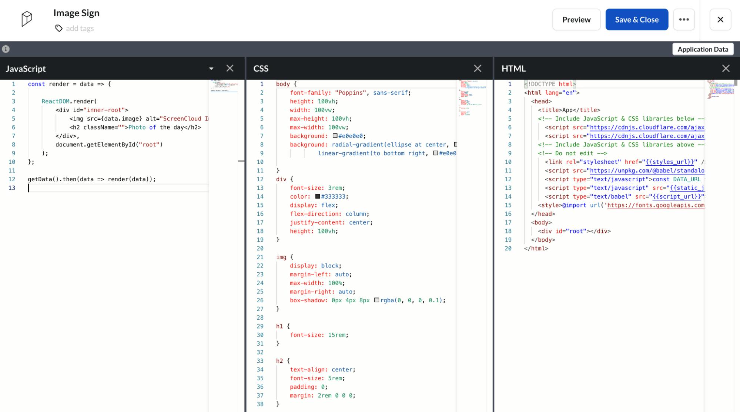Click 'flex-direction: column;' CSS line

(329, 214)
